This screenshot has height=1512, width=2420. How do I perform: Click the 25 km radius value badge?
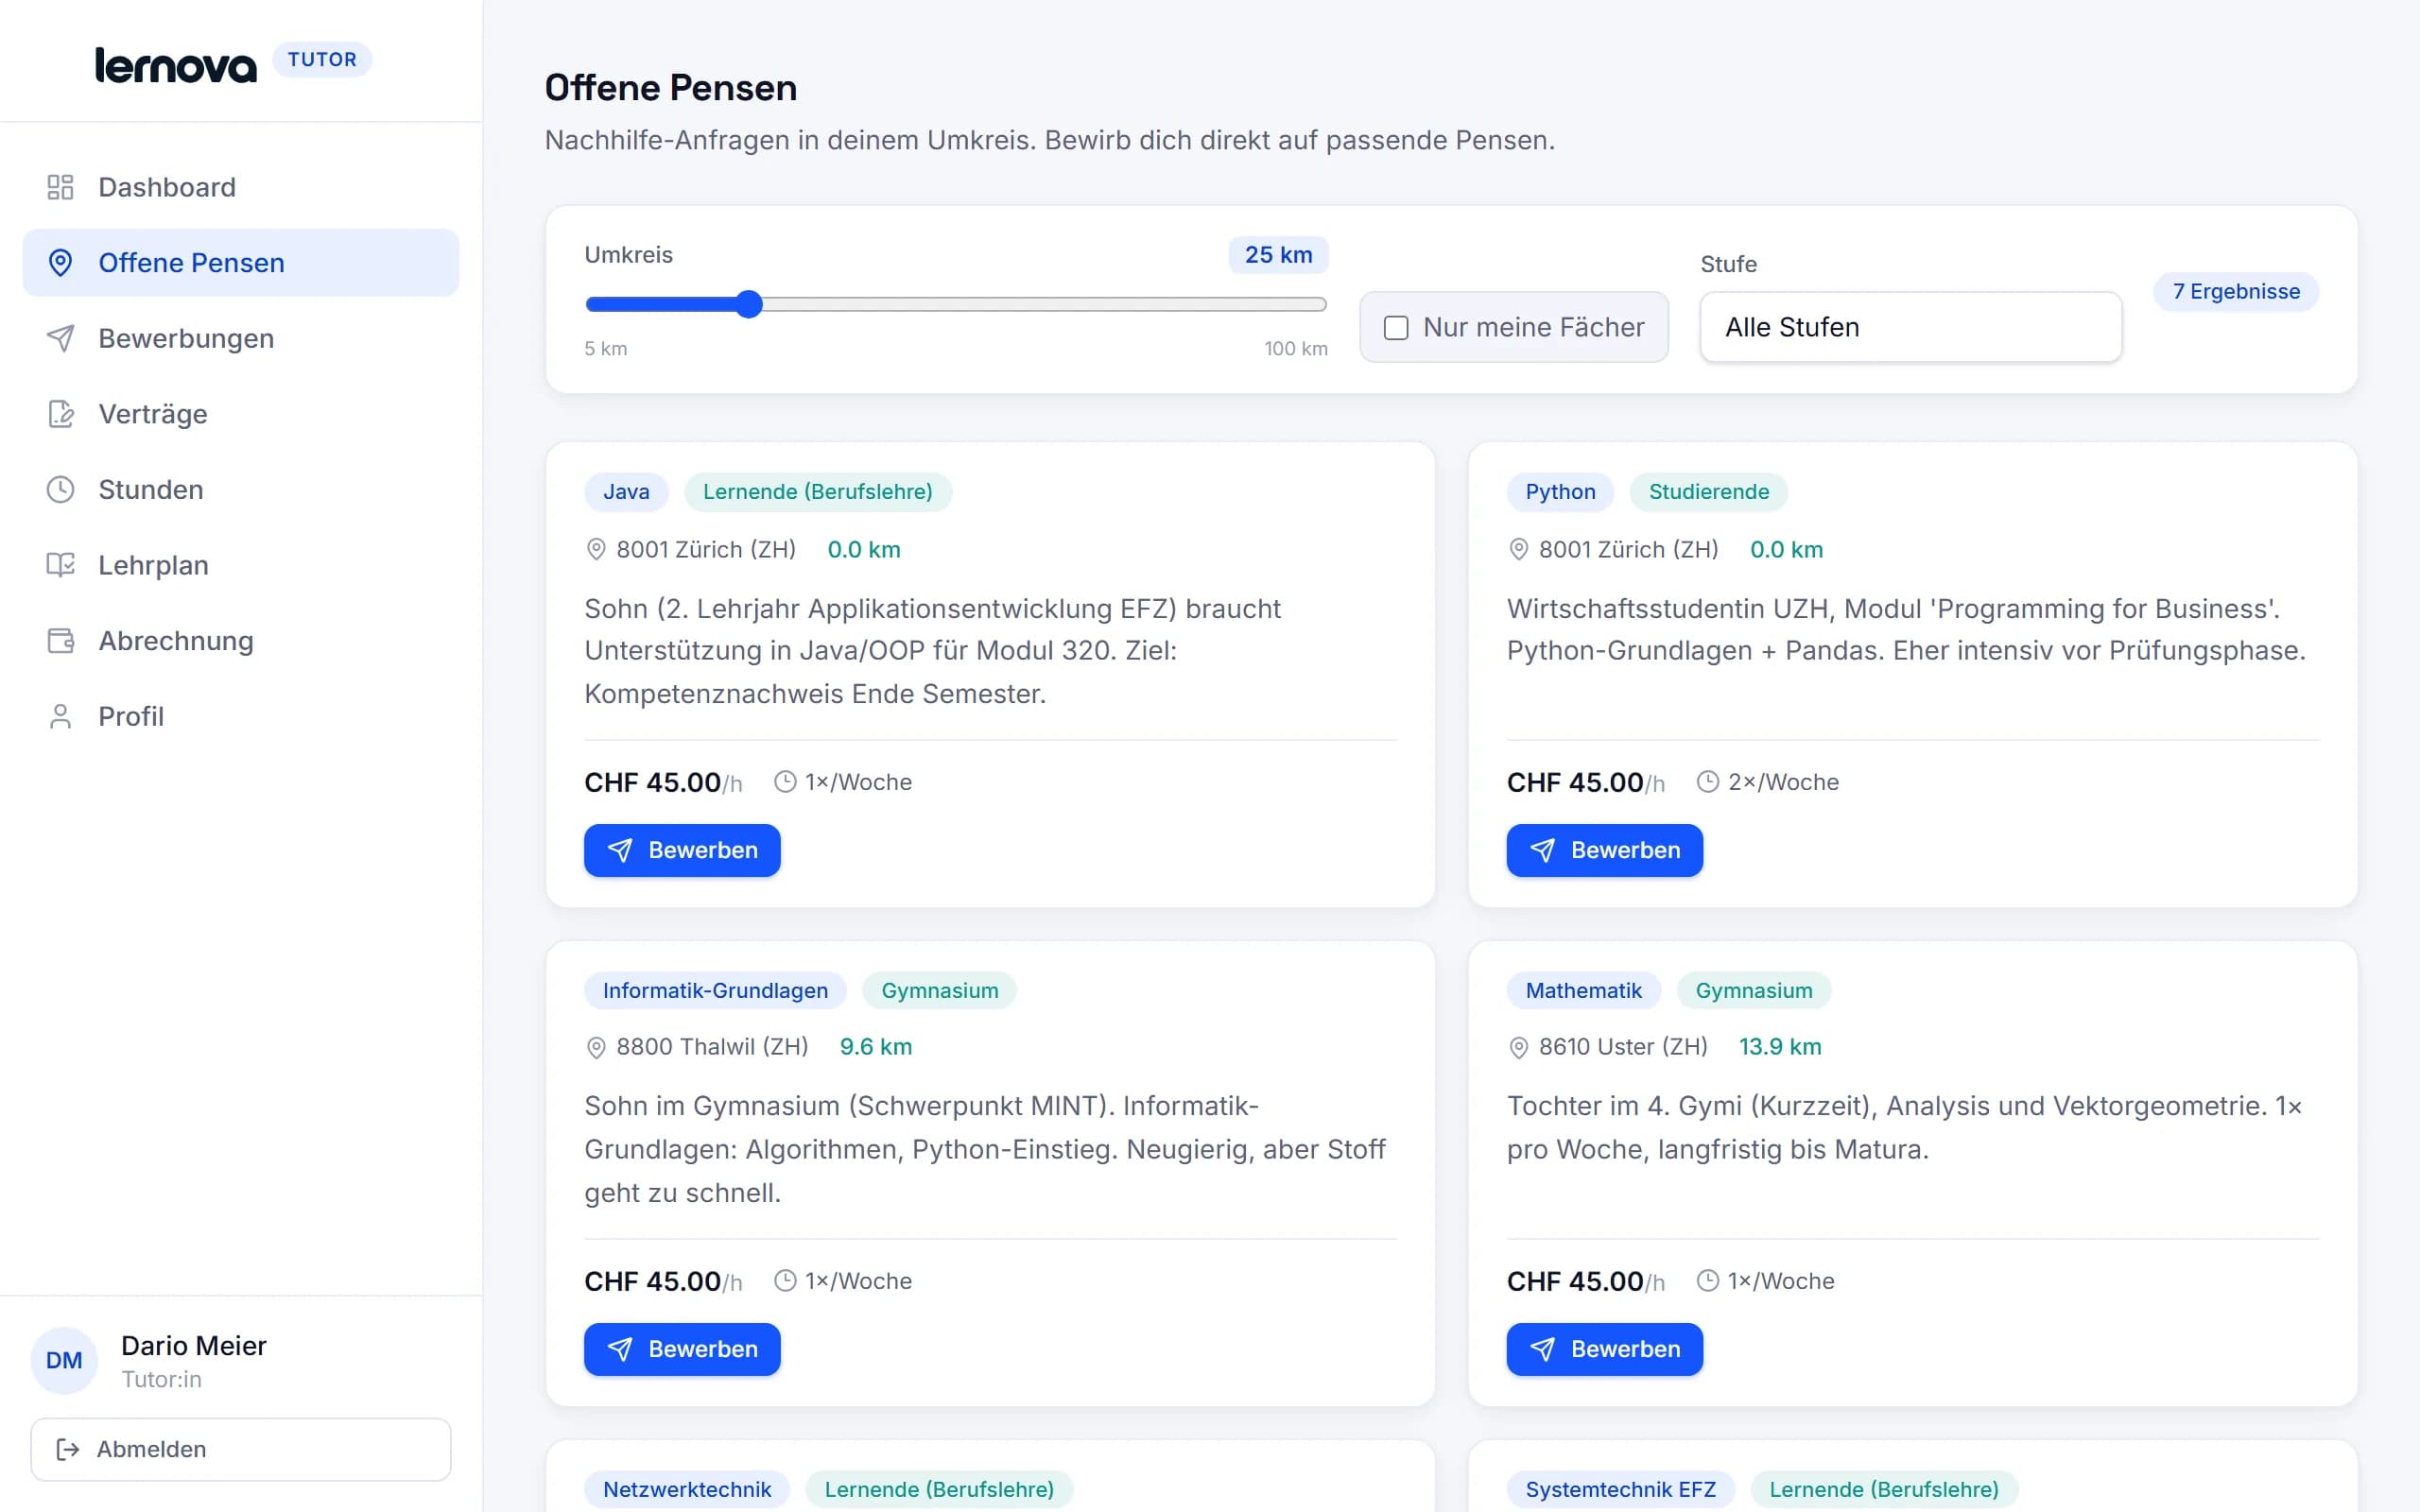pos(1278,255)
